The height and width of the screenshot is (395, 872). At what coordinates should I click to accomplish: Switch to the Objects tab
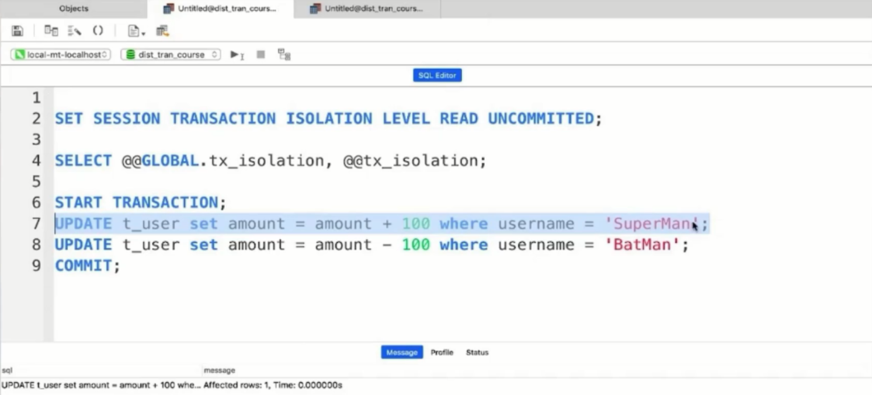click(74, 9)
